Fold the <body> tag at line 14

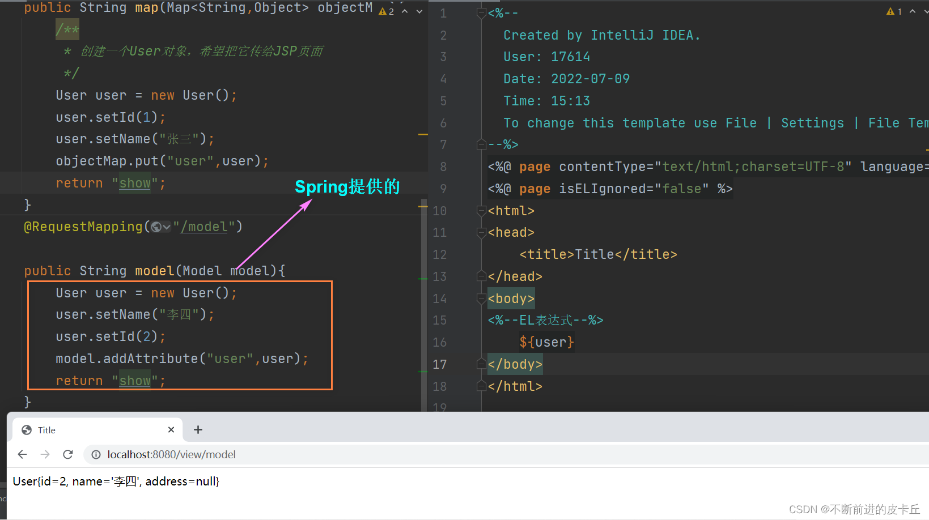481,299
